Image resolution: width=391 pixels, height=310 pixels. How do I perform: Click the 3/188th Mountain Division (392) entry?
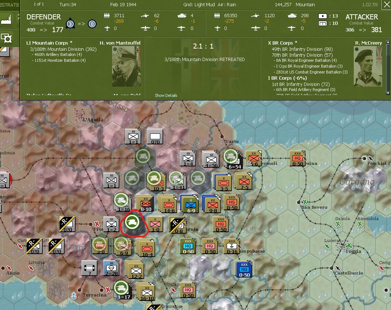coord(63,49)
